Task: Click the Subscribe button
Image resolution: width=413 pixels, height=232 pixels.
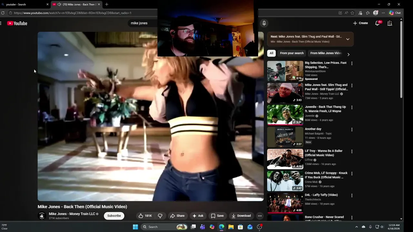Action: 114,216
